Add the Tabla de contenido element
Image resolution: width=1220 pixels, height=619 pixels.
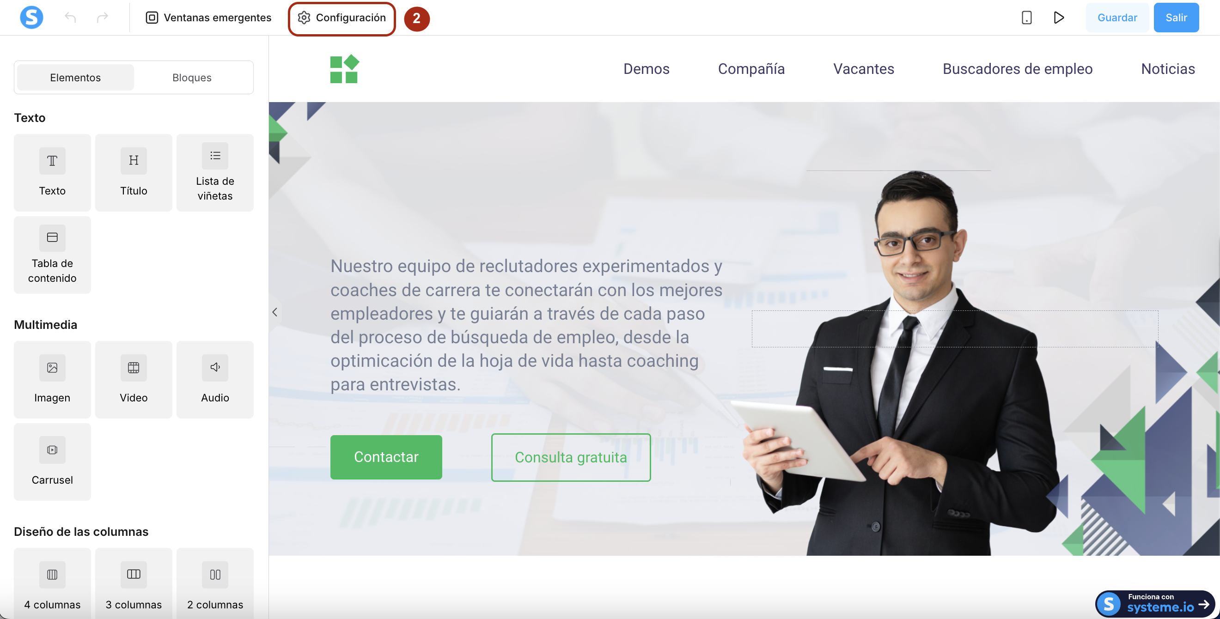click(x=52, y=255)
